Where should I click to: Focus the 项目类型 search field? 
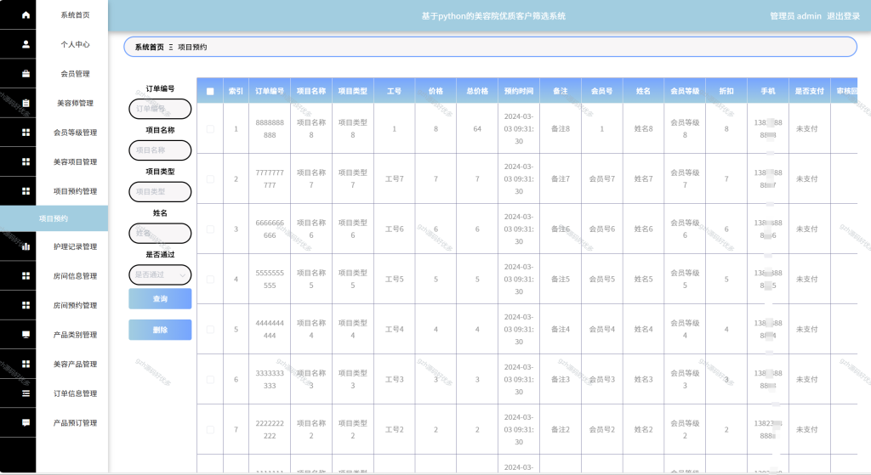click(160, 191)
